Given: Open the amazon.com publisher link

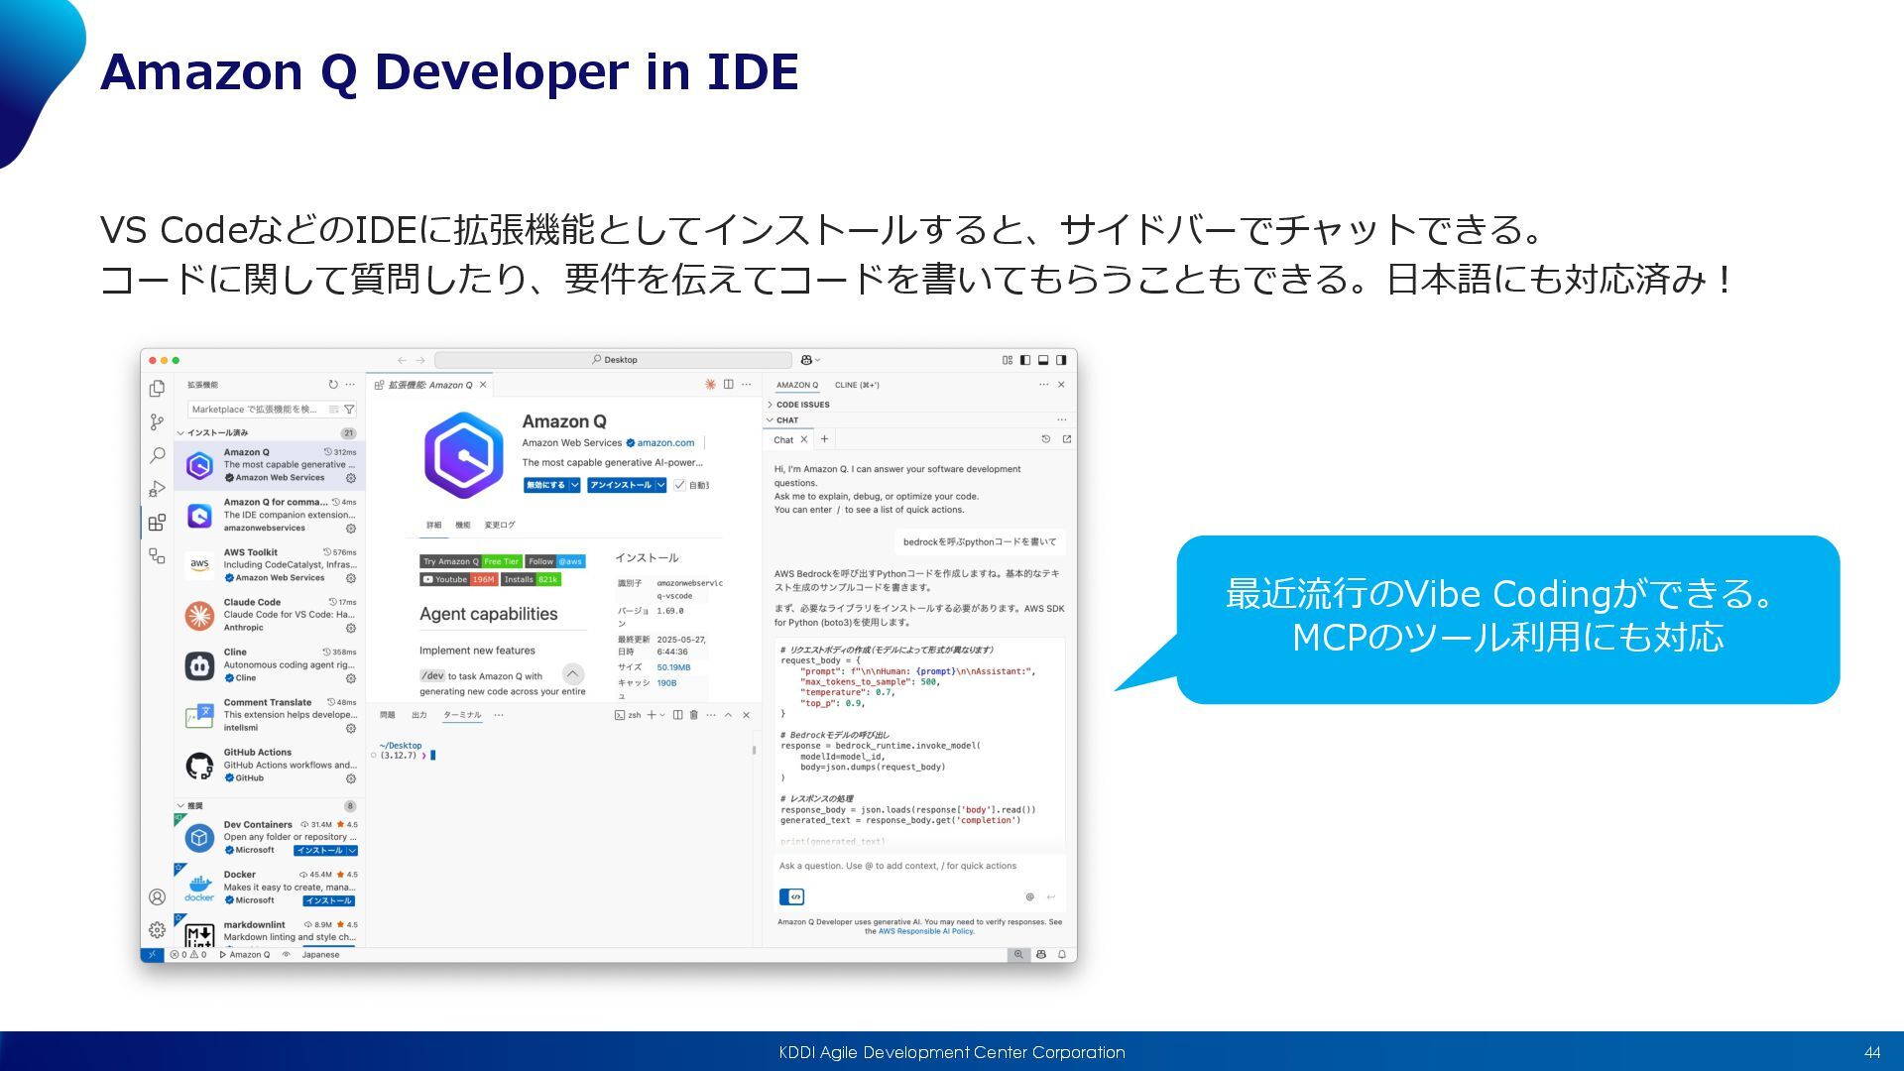Looking at the screenshot, I should pos(665,443).
